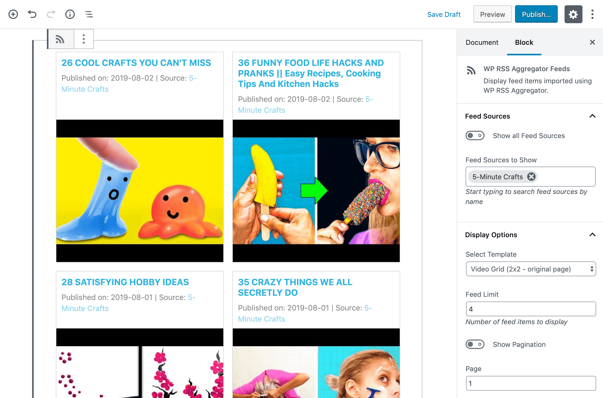Screen dimensions: 603x398
Task: Close the settings sidebar with X
Action: pos(592,42)
